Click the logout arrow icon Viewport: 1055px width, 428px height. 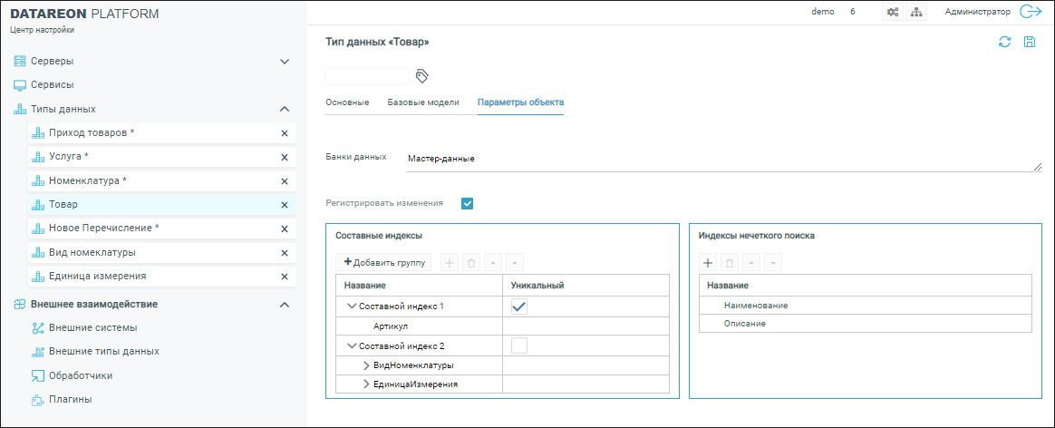tap(1031, 12)
